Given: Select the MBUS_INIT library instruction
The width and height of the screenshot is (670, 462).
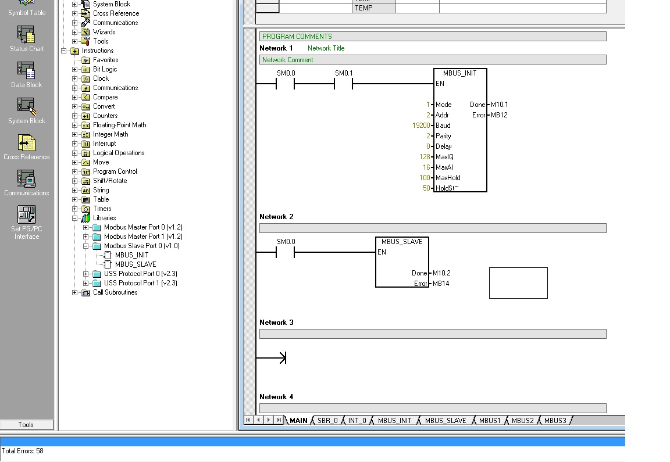Looking at the screenshot, I should point(131,255).
